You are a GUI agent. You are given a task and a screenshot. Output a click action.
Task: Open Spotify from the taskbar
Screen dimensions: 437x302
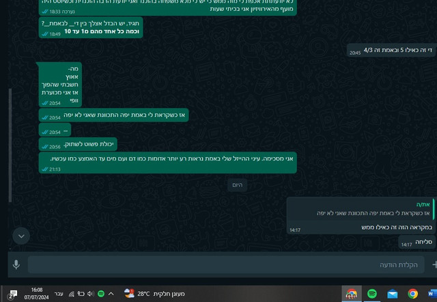coord(372,294)
